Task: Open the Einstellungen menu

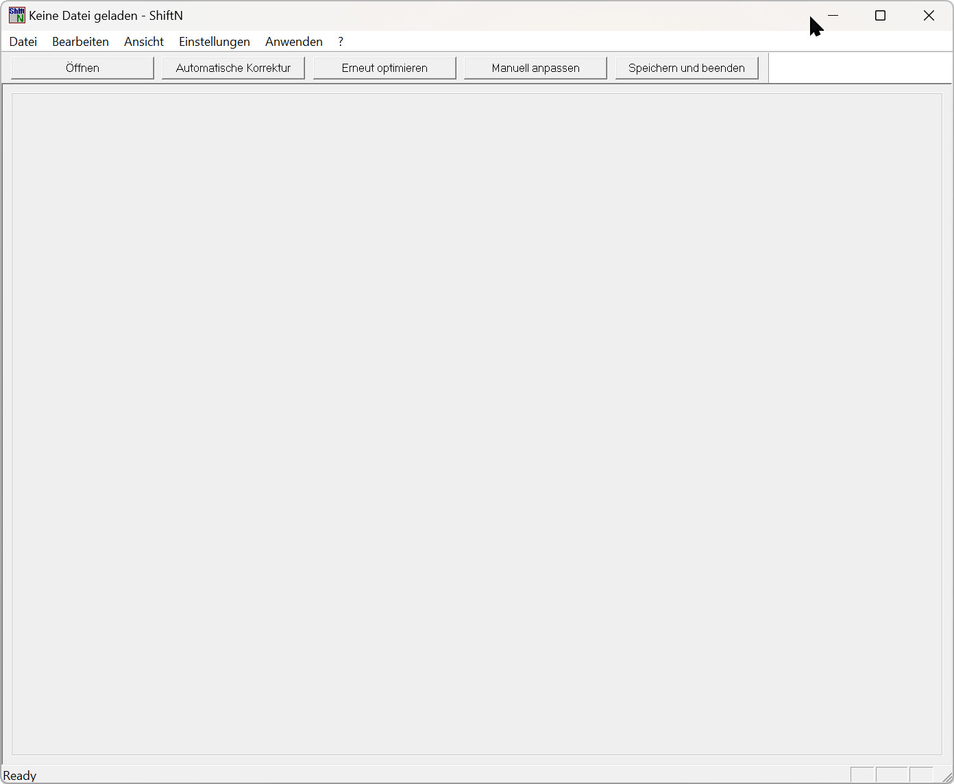Action: point(215,42)
